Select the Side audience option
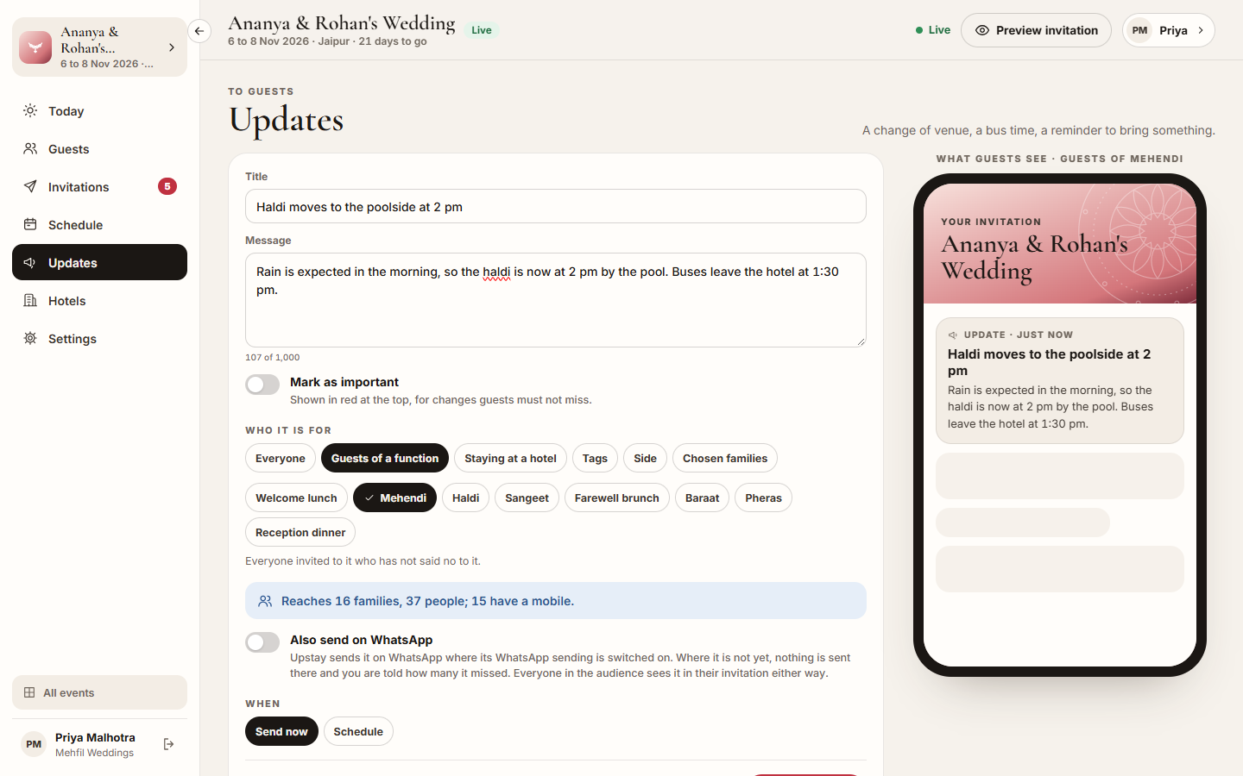 pyautogui.click(x=645, y=458)
